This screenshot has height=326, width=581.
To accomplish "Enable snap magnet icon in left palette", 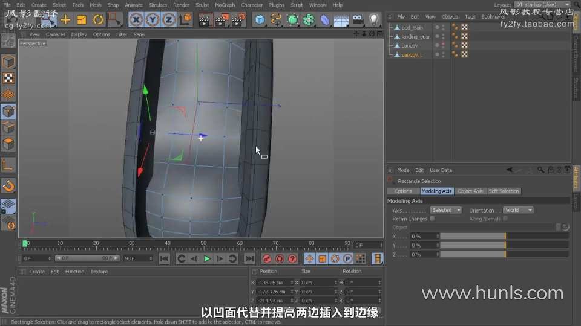I will [x=8, y=186].
